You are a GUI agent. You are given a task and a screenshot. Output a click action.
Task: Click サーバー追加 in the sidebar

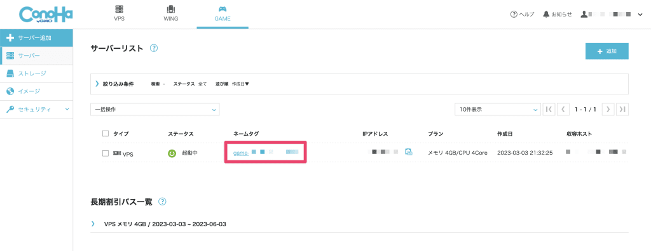[x=36, y=37]
